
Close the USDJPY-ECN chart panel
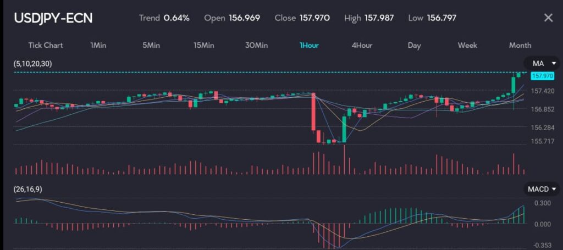coord(548,18)
